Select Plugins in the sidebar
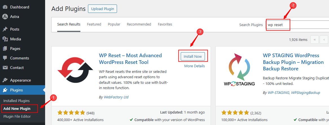329x125 pixels. click(23, 90)
